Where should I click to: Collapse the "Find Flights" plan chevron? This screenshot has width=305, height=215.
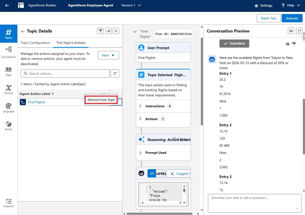pos(135,32)
